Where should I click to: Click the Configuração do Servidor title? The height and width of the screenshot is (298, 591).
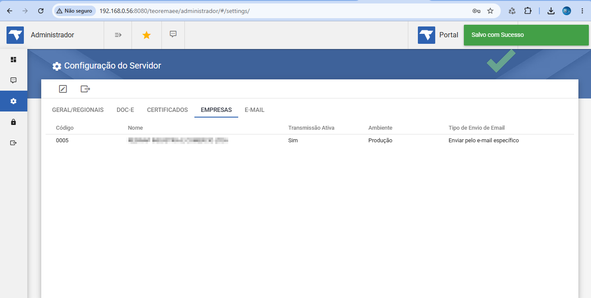pyautogui.click(x=113, y=66)
